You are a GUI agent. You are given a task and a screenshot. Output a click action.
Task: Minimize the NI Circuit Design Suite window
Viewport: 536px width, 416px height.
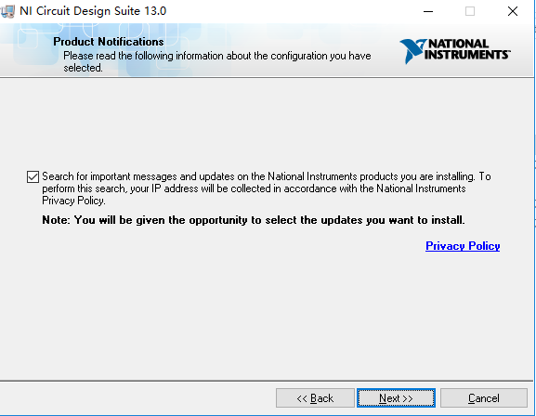pyautogui.click(x=428, y=11)
